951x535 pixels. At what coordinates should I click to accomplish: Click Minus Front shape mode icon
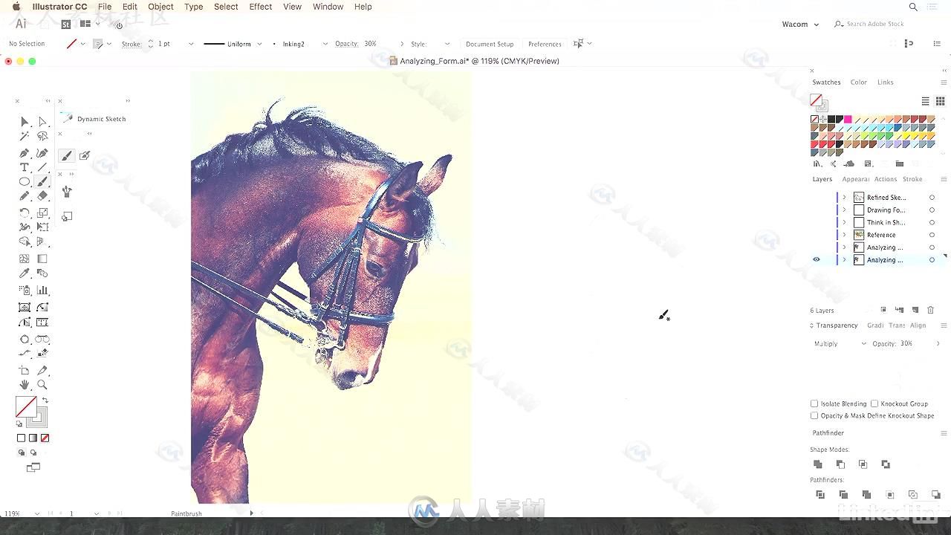click(840, 464)
